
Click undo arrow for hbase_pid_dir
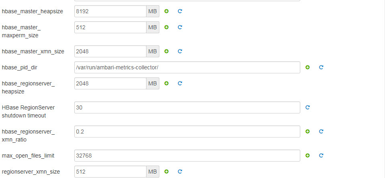[321, 67]
